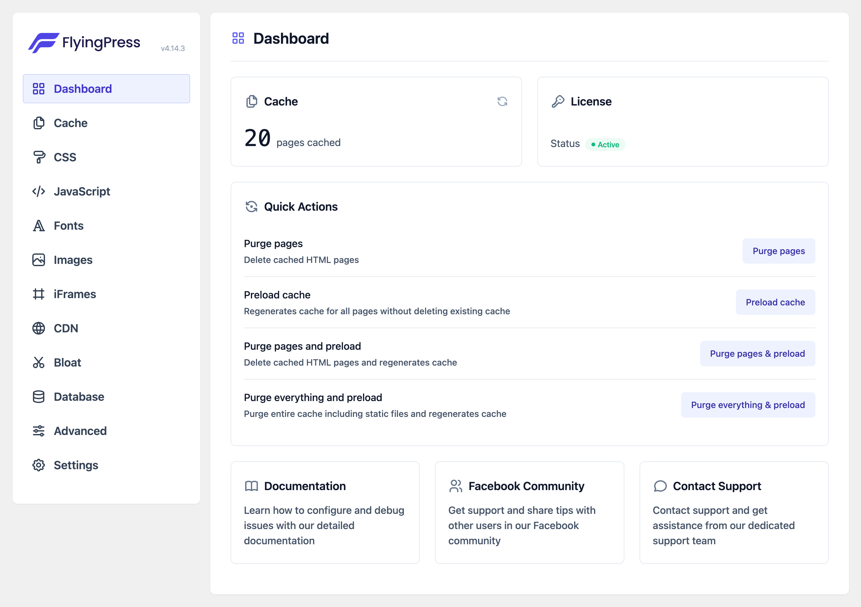The image size is (861, 607).
Task: Click Purge everything & preload button
Action: 747,405
